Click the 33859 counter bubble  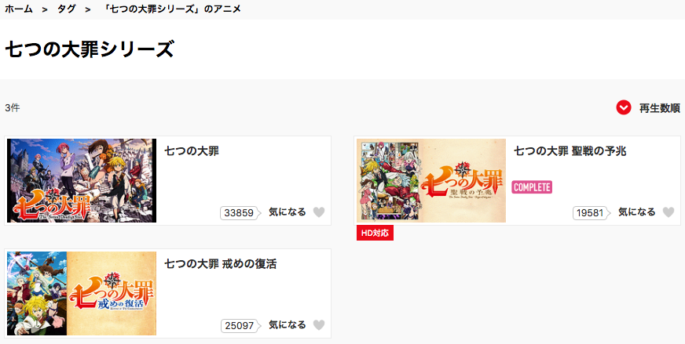(x=240, y=213)
